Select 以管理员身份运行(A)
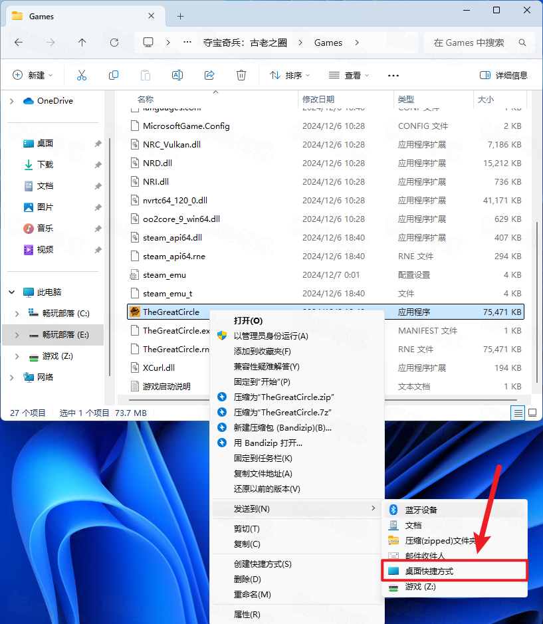The image size is (543, 624). [x=296, y=336]
